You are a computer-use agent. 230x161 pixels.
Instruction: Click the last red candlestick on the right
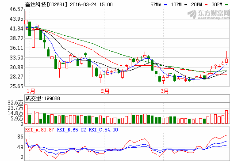(x=226, y=60)
